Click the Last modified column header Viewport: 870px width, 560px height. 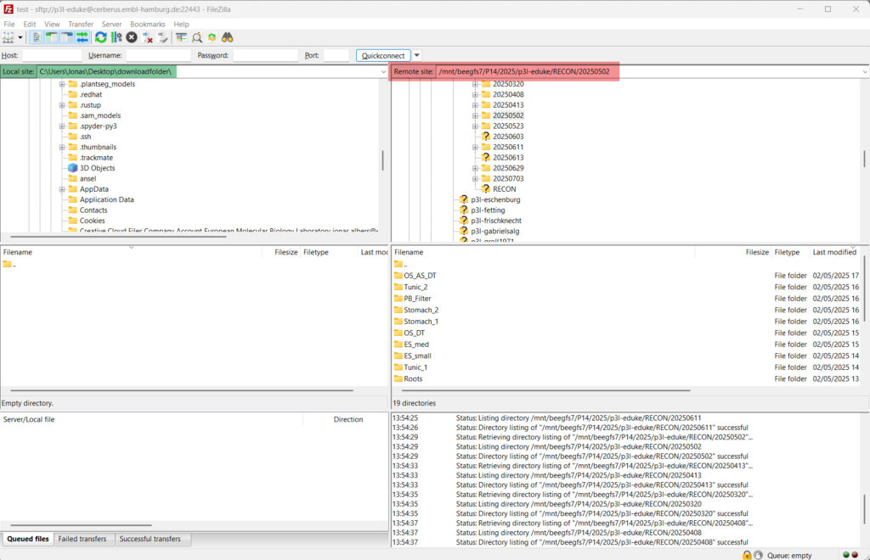click(x=834, y=252)
